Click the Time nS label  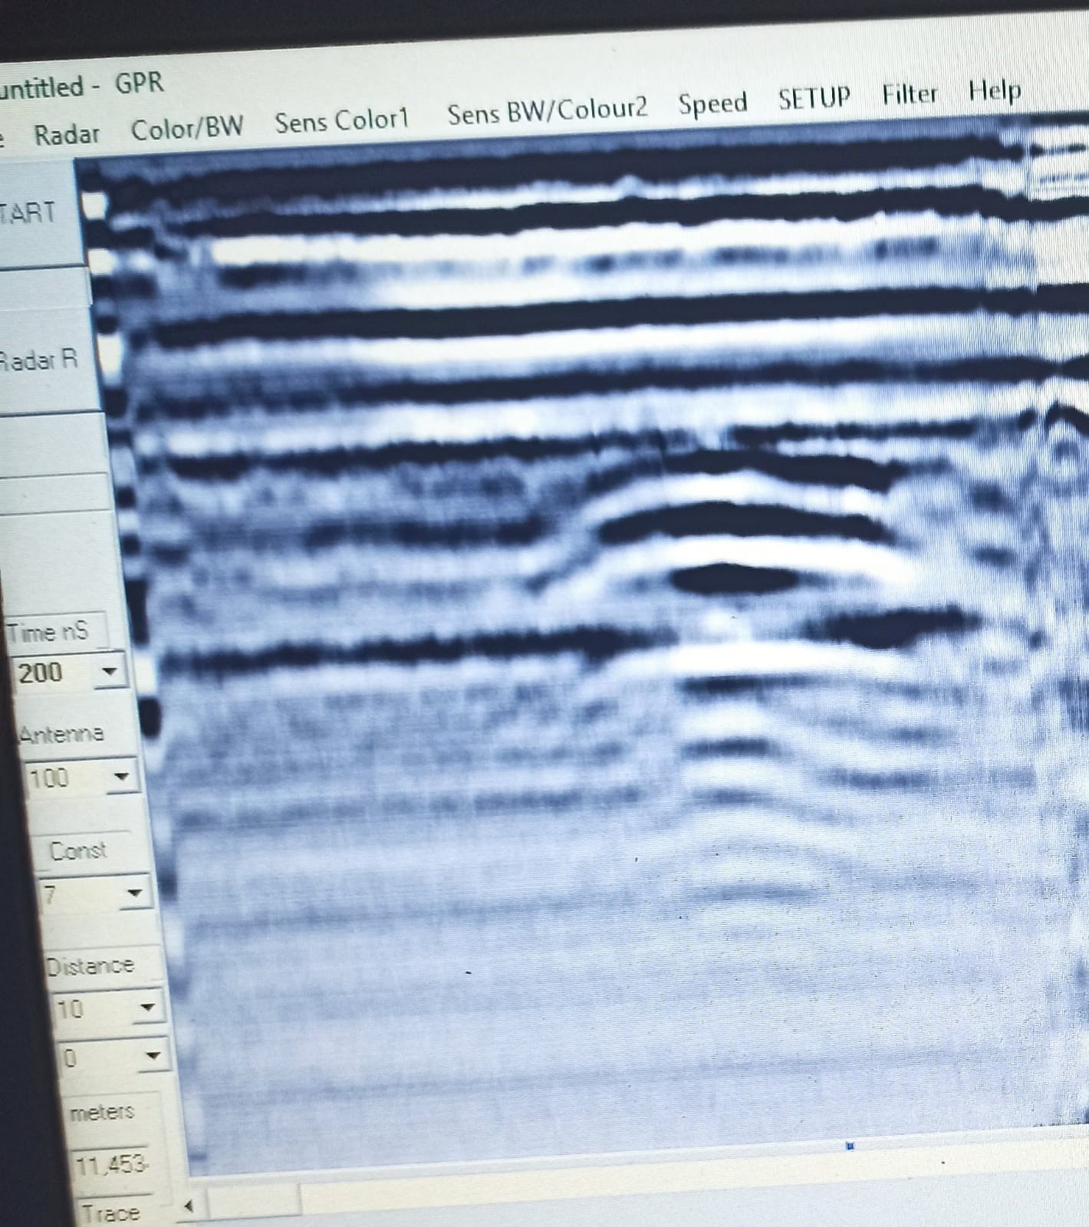click(48, 633)
